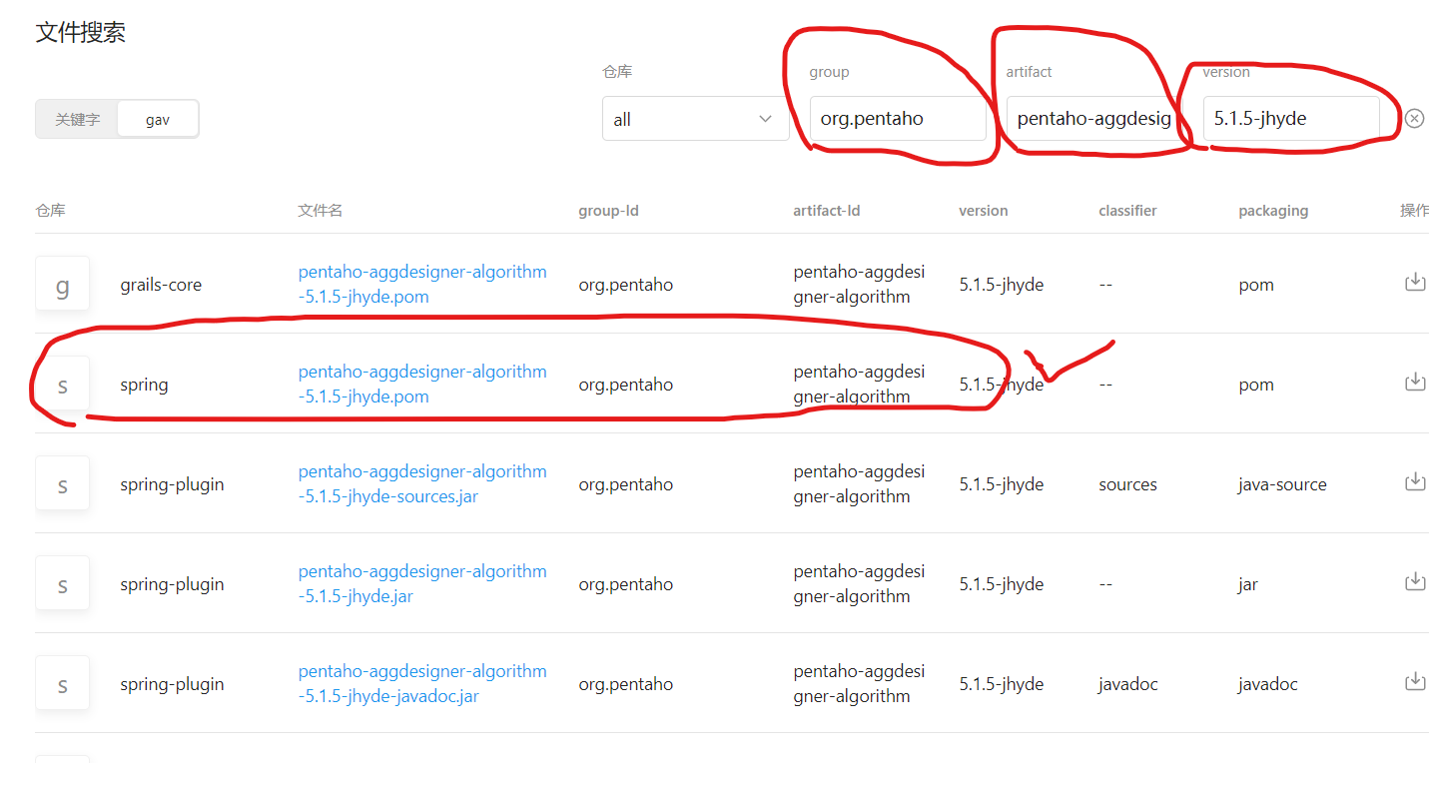Open pentaho-aggdesigner-algorithm-5.1.5-jhyde-sources.jar link
1429x796 pixels.
click(421, 482)
